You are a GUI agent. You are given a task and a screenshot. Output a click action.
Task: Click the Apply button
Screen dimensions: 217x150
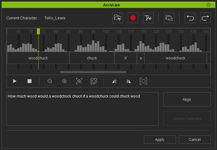pos(160,140)
